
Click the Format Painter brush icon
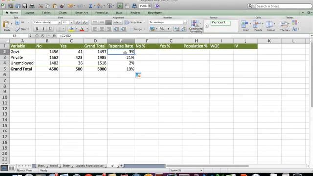[62, 6]
